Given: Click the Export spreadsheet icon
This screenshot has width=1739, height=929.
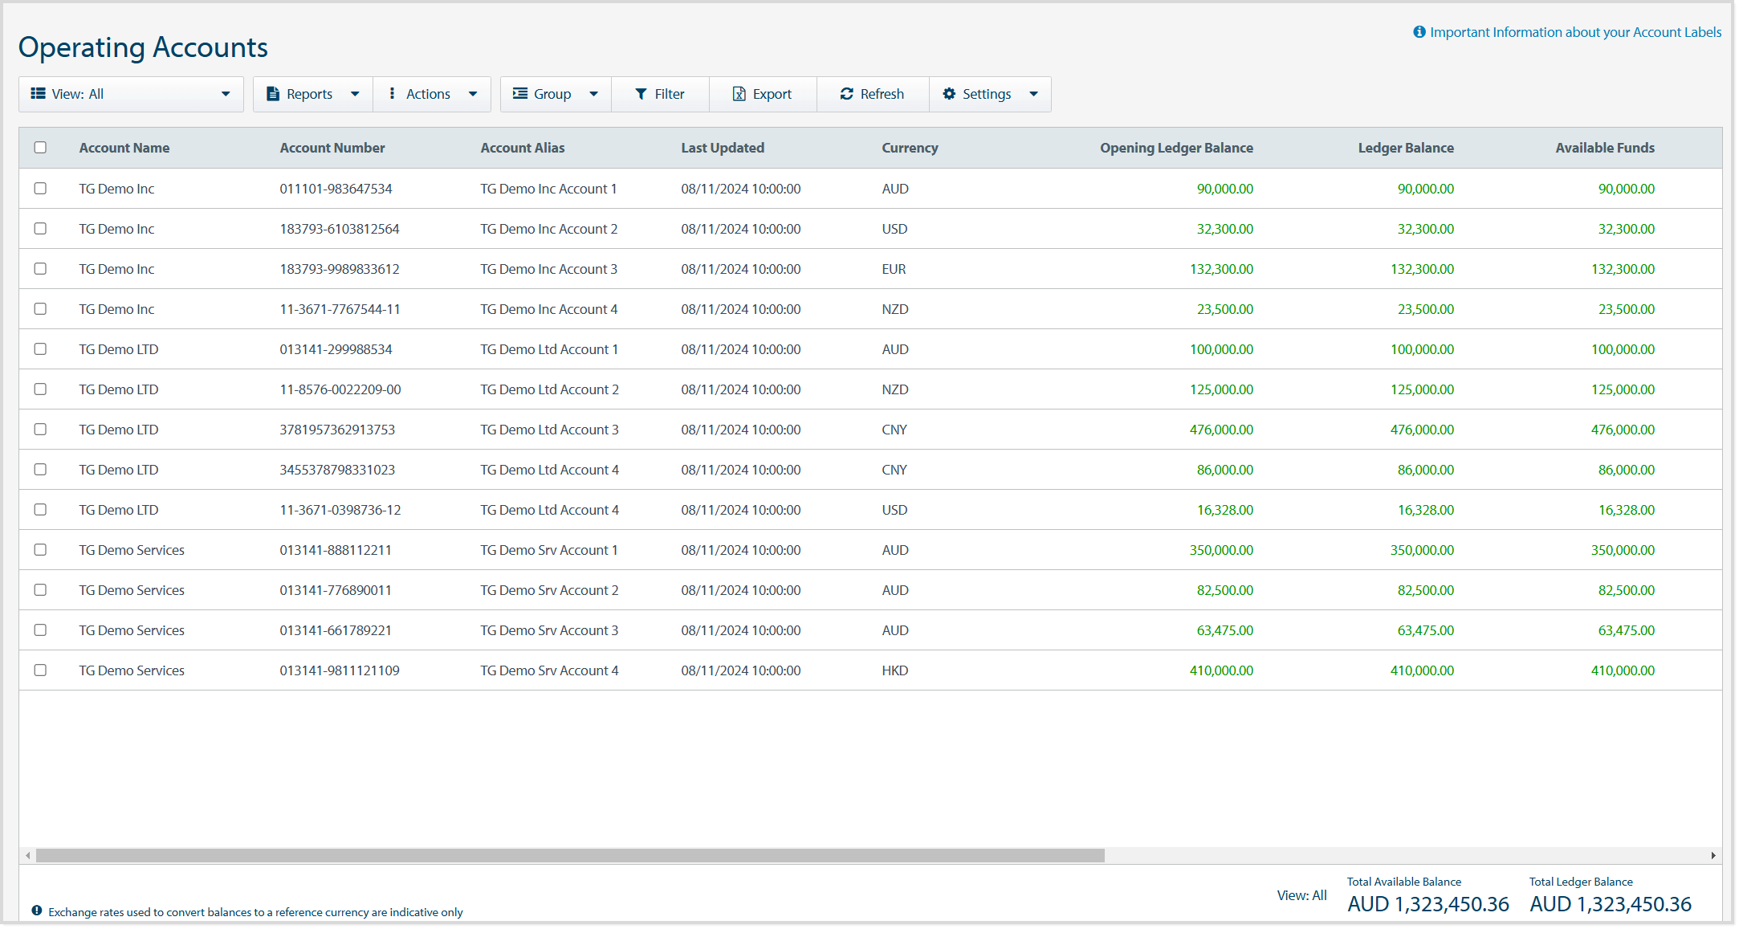Looking at the screenshot, I should [x=739, y=94].
